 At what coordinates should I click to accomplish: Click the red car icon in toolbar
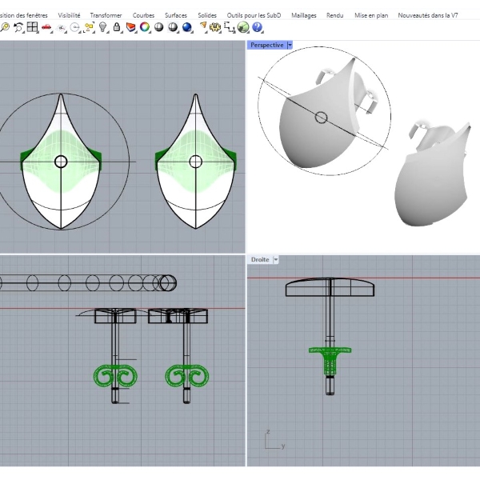46,27
